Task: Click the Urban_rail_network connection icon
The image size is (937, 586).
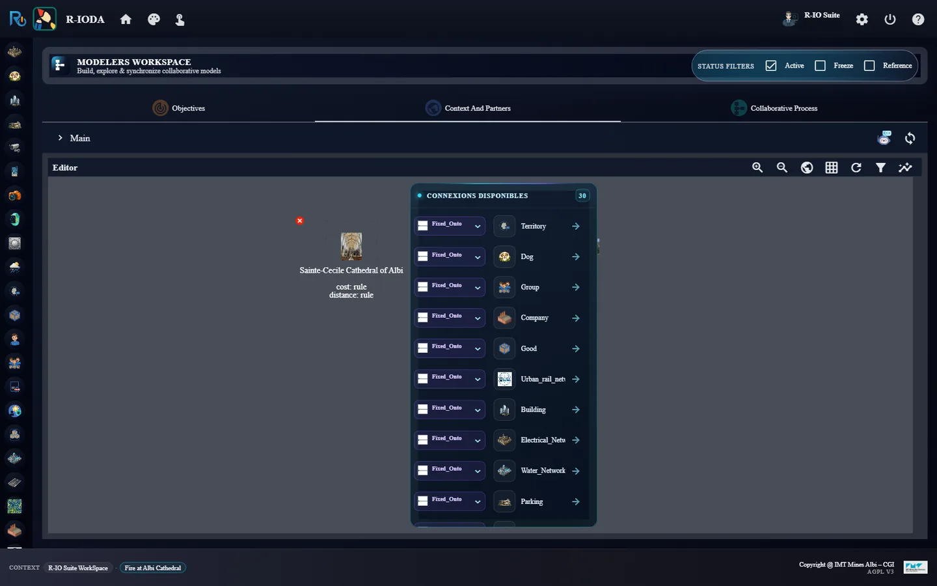Action: pyautogui.click(x=504, y=379)
